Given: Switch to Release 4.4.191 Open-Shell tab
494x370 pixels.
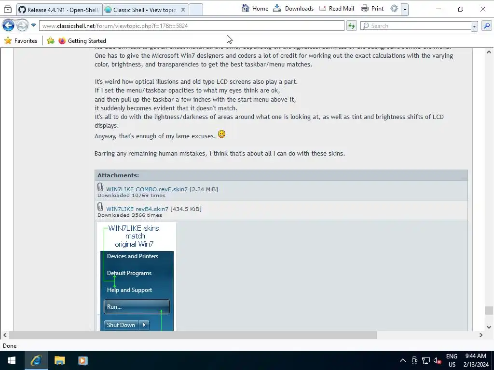Looking at the screenshot, I should pos(59,10).
